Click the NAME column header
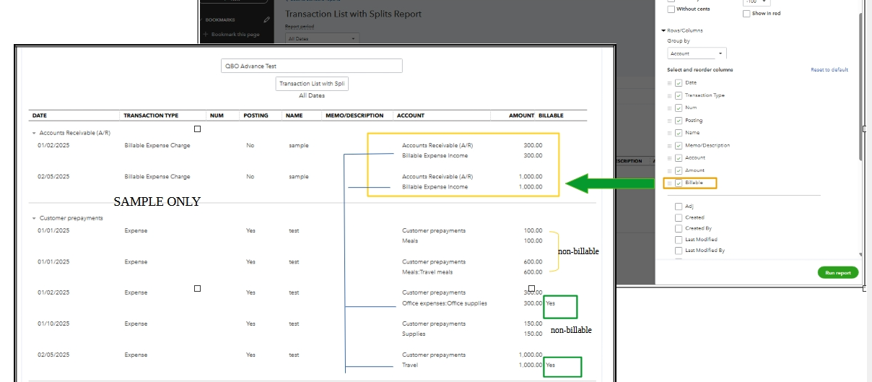Screen dimensions: 872x382 (x=293, y=116)
